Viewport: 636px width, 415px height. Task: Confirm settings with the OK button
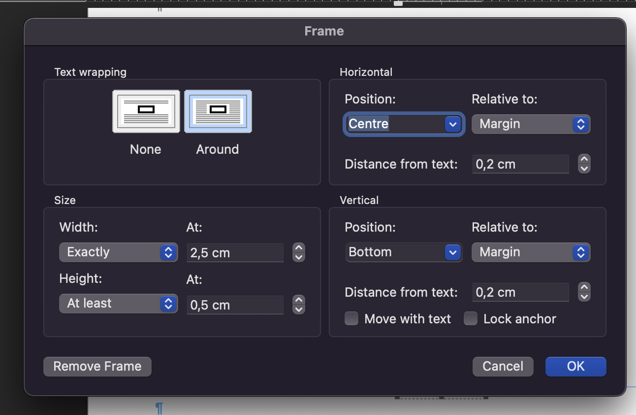point(575,366)
